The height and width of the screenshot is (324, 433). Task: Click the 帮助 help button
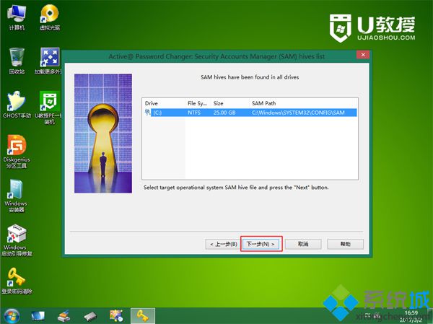click(345, 244)
